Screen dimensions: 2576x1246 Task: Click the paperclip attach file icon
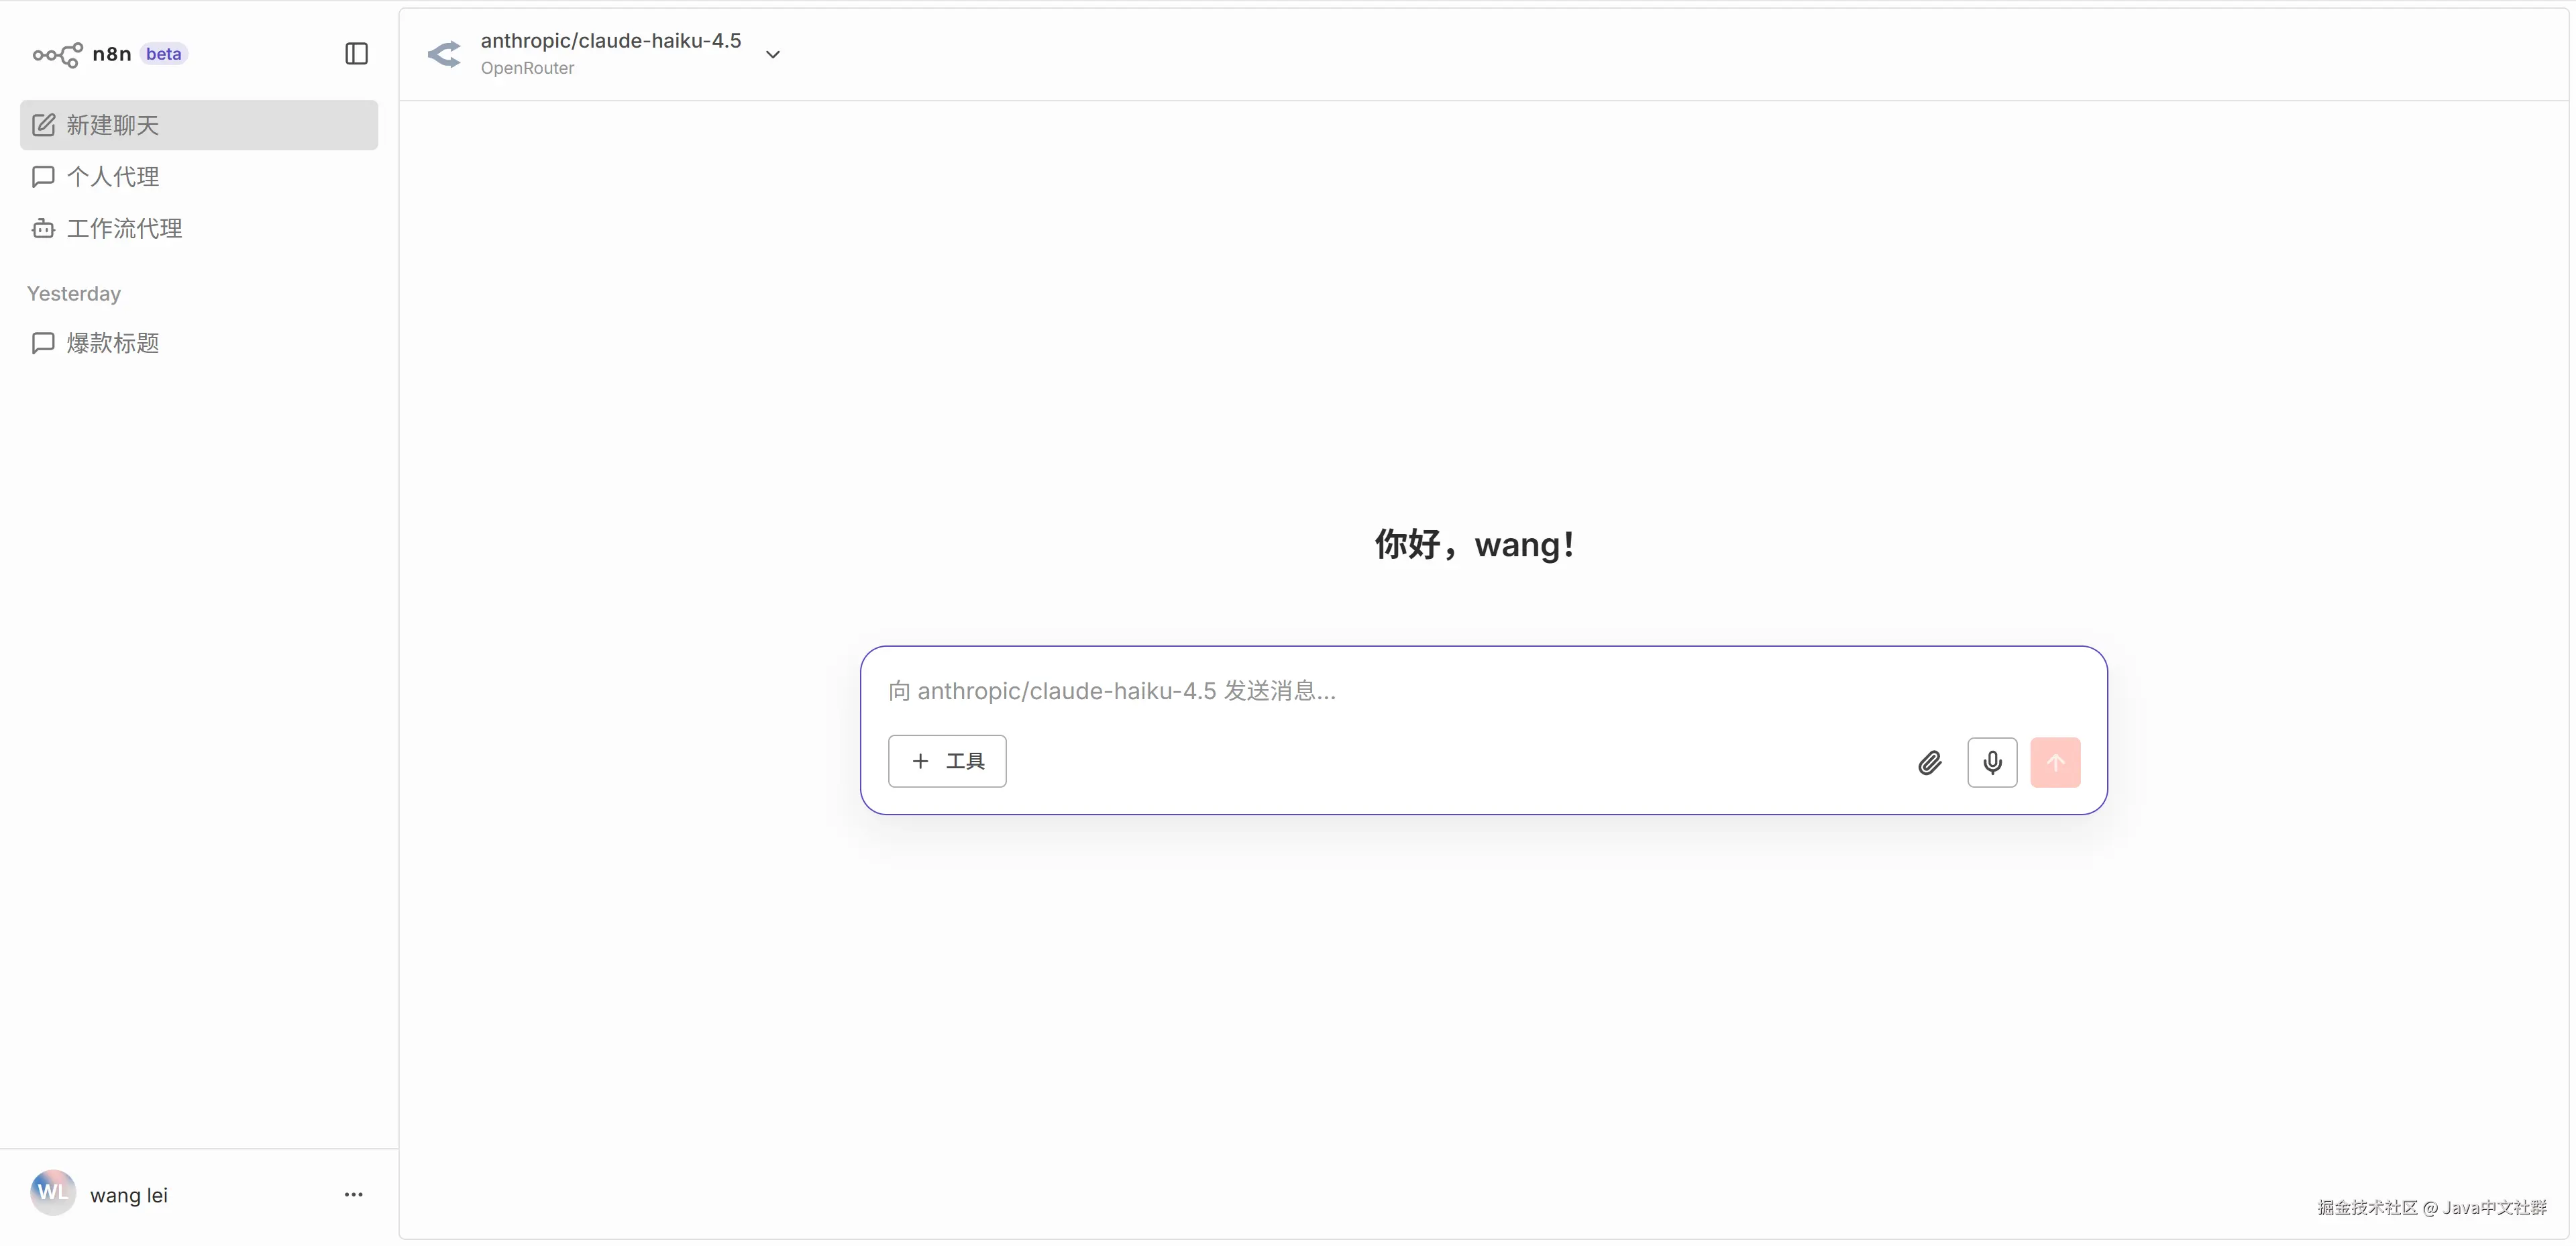click(x=1929, y=763)
